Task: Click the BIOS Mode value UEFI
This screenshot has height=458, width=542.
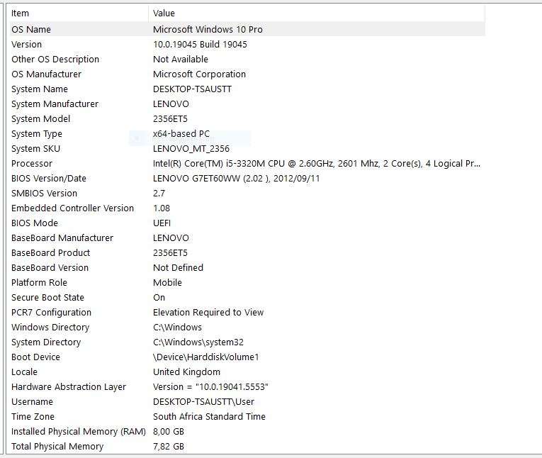Action: point(162,223)
